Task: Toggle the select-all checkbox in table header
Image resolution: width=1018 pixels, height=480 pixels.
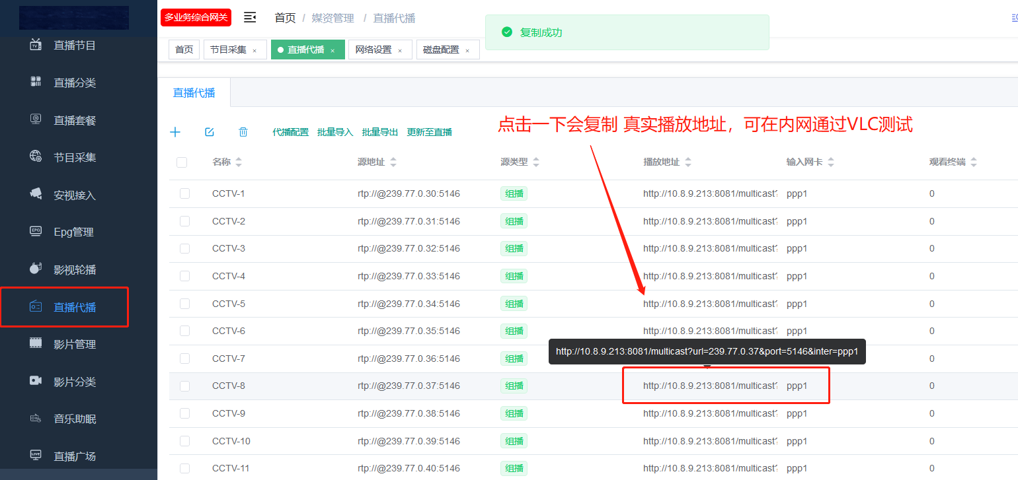Action: tap(182, 162)
